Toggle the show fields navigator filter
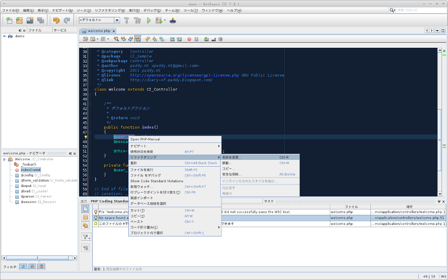Screen dimensions: 448x280 coord(23,266)
